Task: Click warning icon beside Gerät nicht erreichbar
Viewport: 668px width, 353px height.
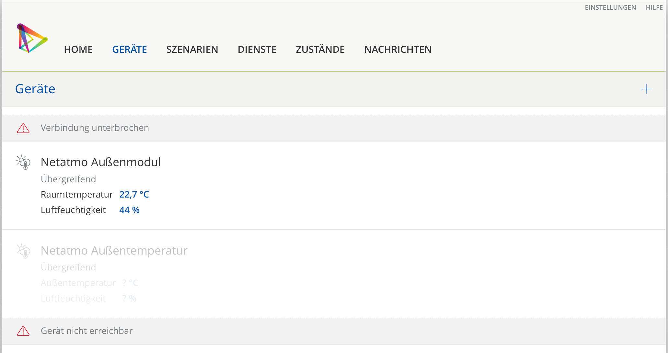Action: 23,331
